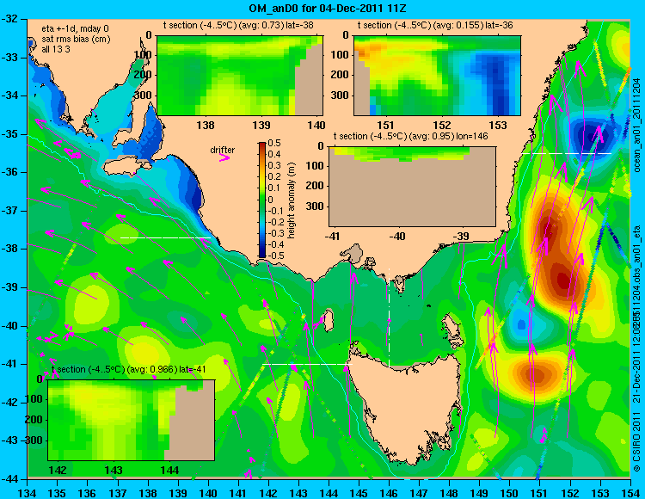The width and height of the screenshot is (645, 499).
Task: Click longitude axis label 134
Action: tap(28, 492)
